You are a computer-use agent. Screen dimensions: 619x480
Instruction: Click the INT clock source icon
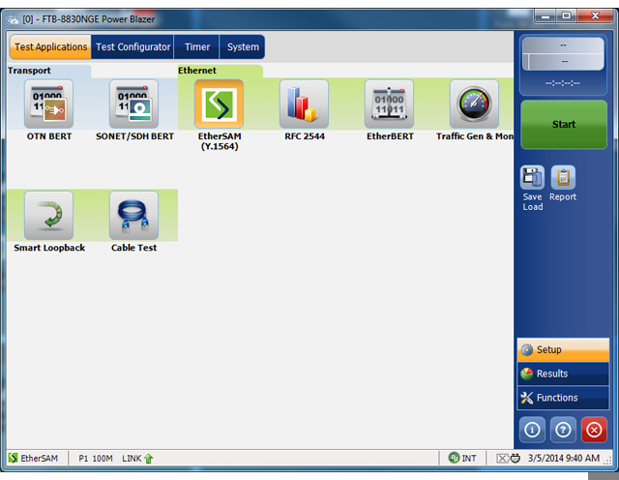(454, 458)
